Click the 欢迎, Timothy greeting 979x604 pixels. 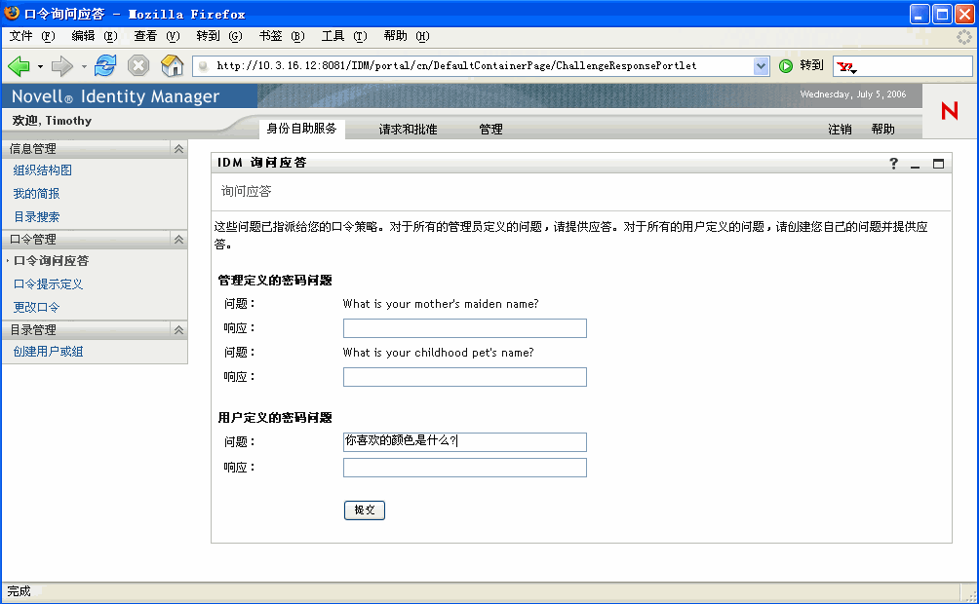(52, 121)
